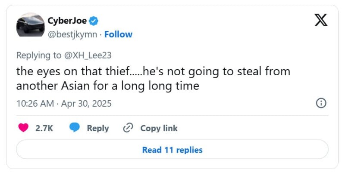Viewport: 345px width, 175px height.
Task: Click the chain link copy icon
Action: click(x=128, y=128)
